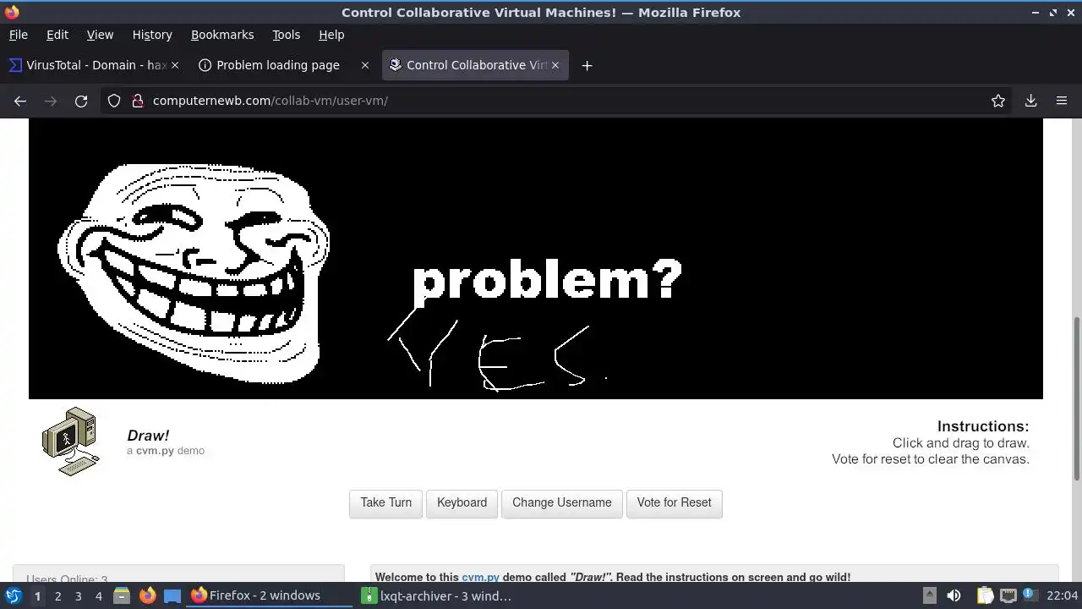Click the 'a cvm.py demo' subtitle
Viewport: 1082px width, 609px height.
[166, 451]
